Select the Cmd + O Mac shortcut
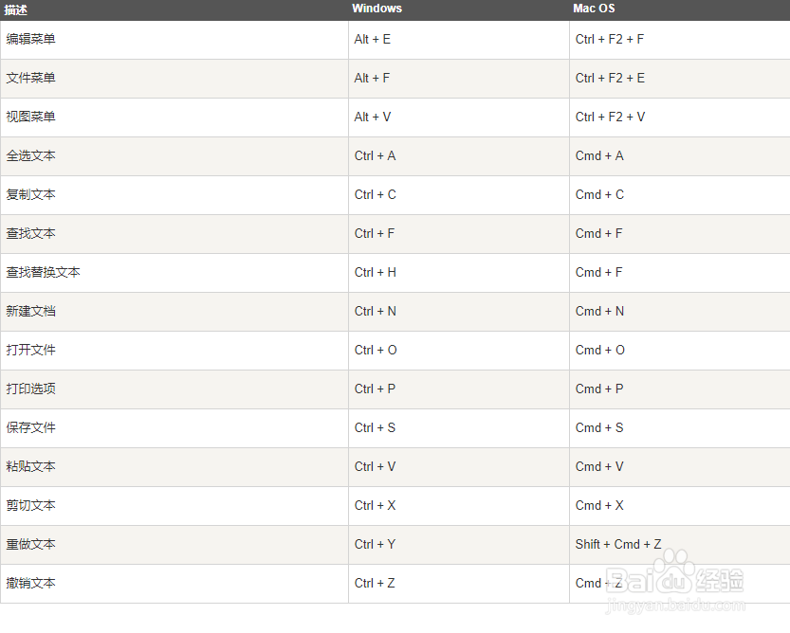The height and width of the screenshot is (633, 790). [600, 351]
